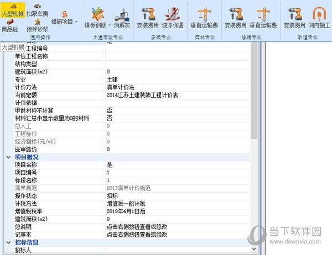The width and height of the screenshot is (332, 255).
Task: Click 安装费用 in 安装专业 group
Action: pos(148,18)
